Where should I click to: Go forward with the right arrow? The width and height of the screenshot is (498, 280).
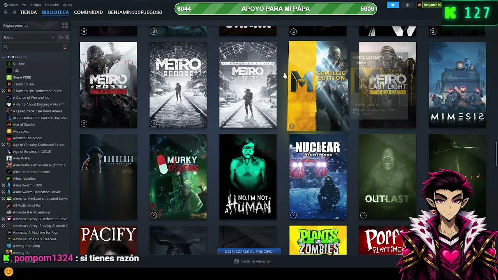pos(14,12)
